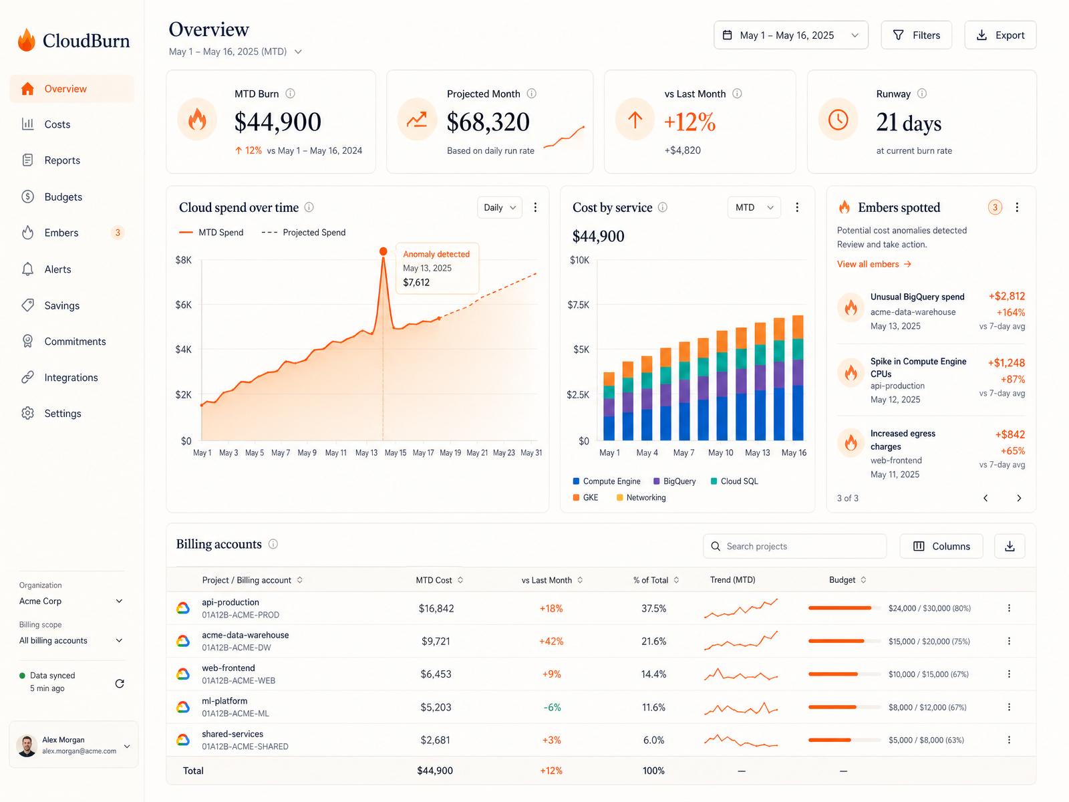Open the Acme Corp organization dropdown
Viewport: 1069px width, 802px height.
pos(71,601)
